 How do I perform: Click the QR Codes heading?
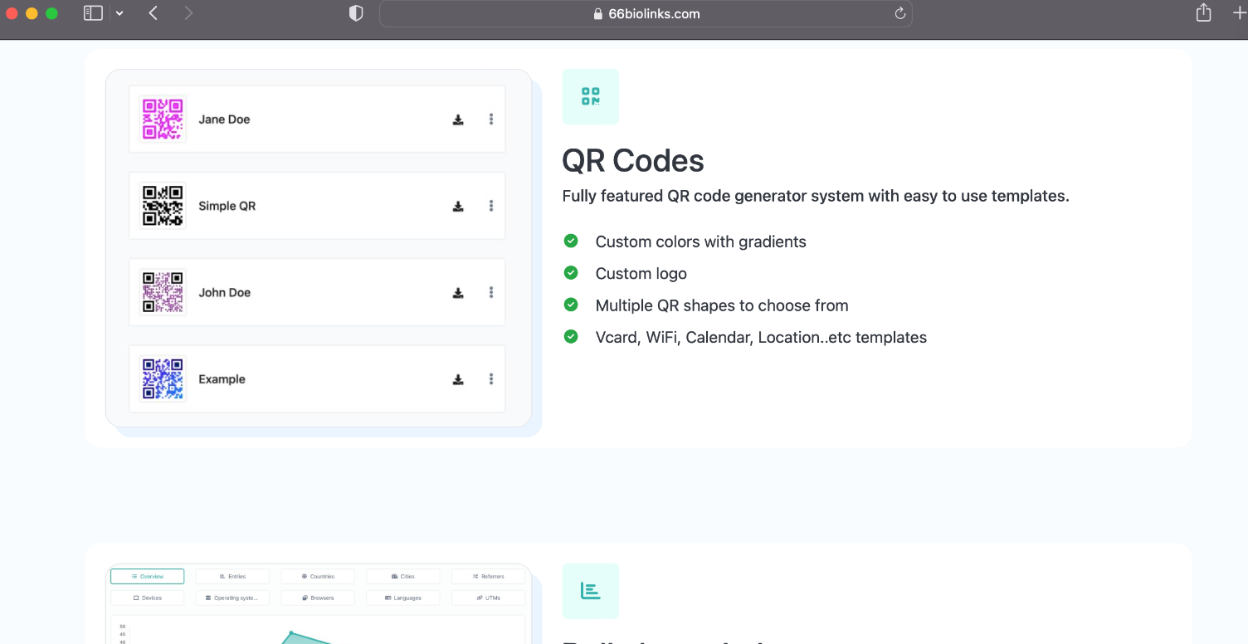(633, 160)
